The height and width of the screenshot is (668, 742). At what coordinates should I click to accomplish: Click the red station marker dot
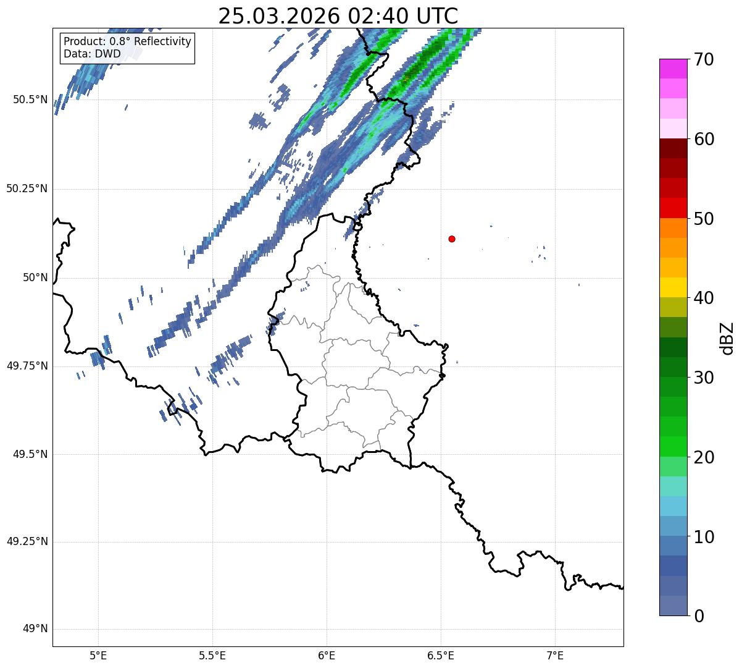(452, 239)
